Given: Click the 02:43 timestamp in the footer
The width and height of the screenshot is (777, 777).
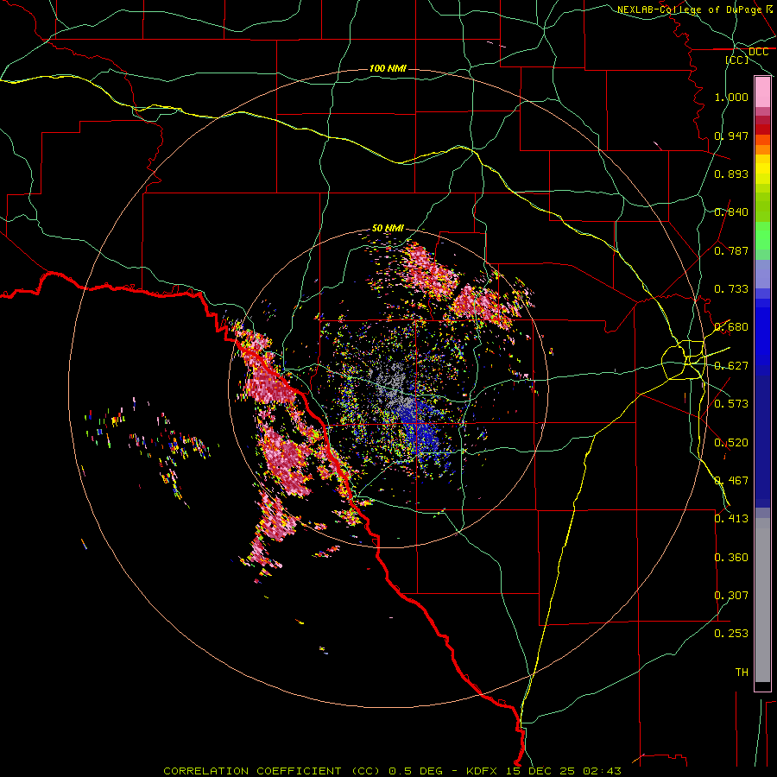Looking at the screenshot, I should coord(602,771).
